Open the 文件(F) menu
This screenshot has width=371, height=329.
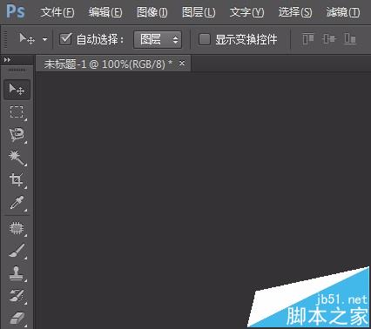tap(57, 12)
